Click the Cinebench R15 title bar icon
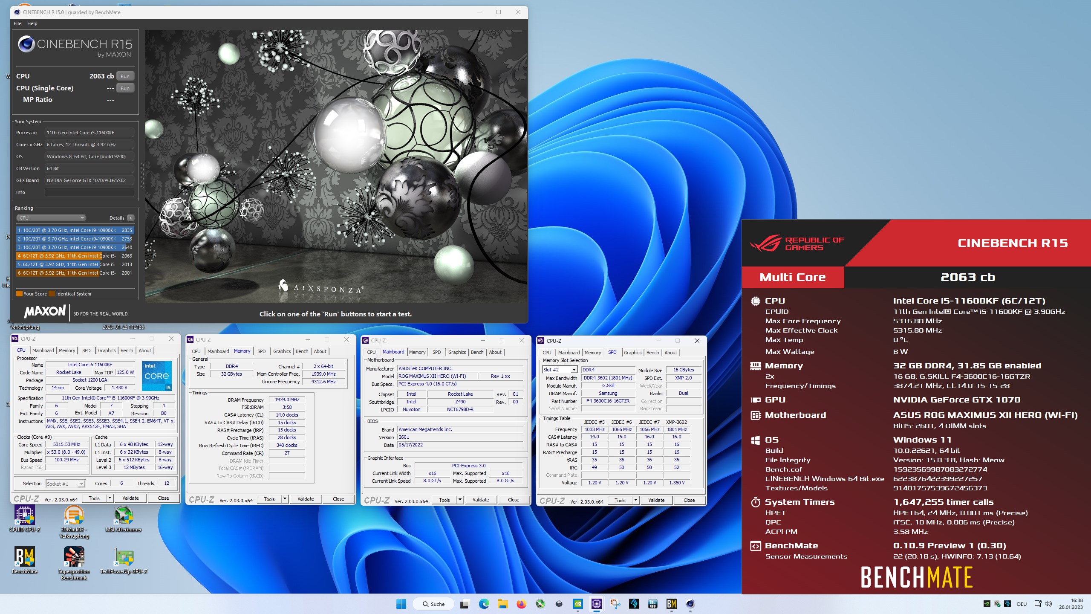The width and height of the screenshot is (1091, 614). (17, 12)
